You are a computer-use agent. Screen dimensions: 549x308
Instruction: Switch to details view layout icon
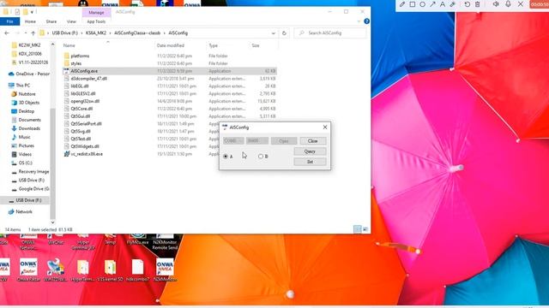pos(357,229)
